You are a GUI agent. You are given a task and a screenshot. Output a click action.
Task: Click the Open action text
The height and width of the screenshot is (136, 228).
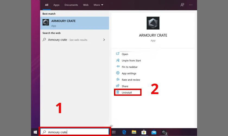125,54
